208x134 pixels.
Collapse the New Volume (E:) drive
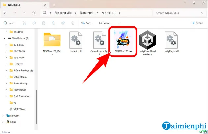coord(4,38)
